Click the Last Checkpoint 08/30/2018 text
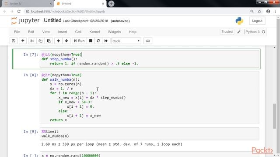The image size is (280, 157). (x=85, y=21)
